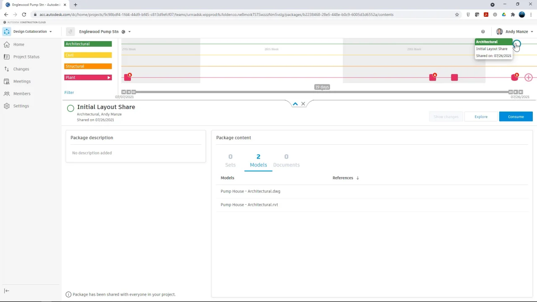Open Project Status page
The width and height of the screenshot is (537, 302).
click(26, 57)
